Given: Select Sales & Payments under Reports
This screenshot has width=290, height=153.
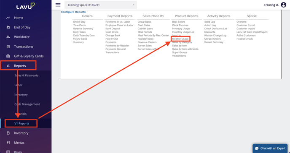Looking at the screenshot, I should (x=27, y=75).
